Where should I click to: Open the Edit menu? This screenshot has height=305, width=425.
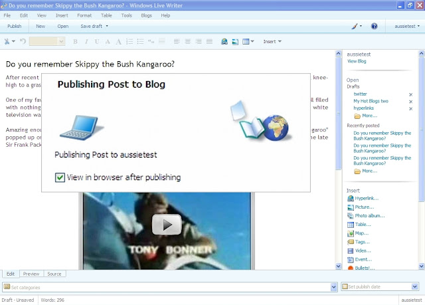point(24,15)
